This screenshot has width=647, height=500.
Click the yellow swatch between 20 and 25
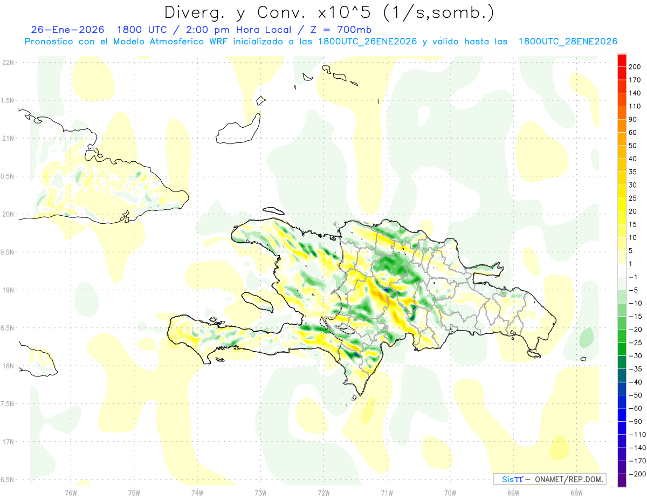click(x=622, y=204)
